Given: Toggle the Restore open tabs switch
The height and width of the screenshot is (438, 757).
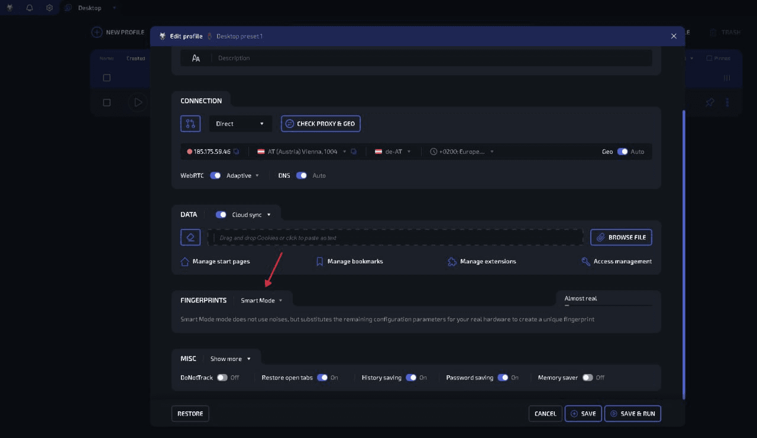Looking at the screenshot, I should pos(322,377).
